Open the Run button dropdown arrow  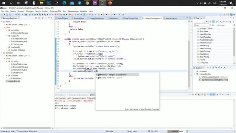(x=37, y=15)
